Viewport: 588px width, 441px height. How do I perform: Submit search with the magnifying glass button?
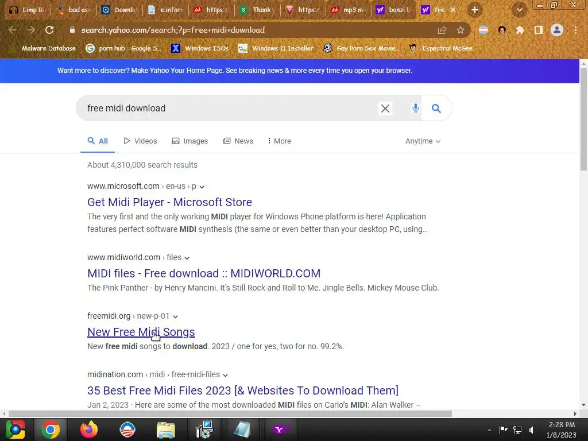[x=436, y=109]
